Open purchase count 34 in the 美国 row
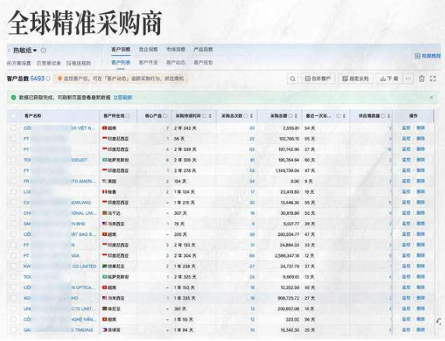This screenshot has width=445, height=341. click(x=252, y=181)
